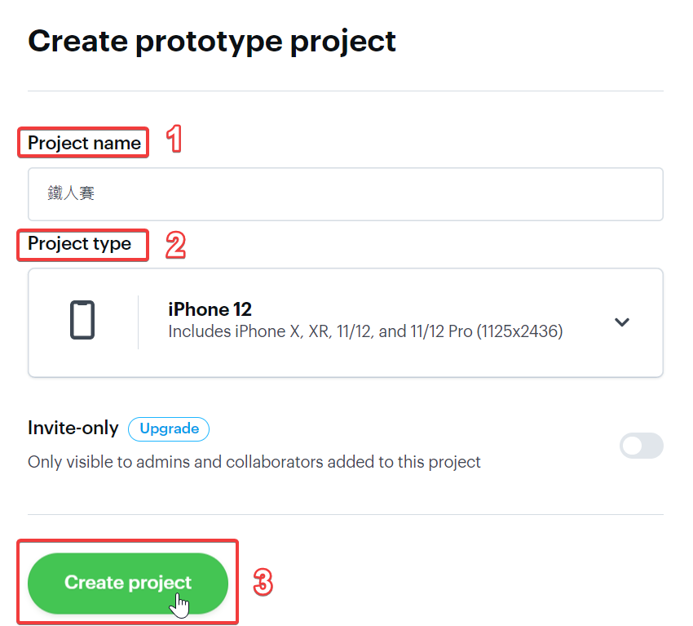
Task: Click the "Create prototype project" heading
Action: 212,41
